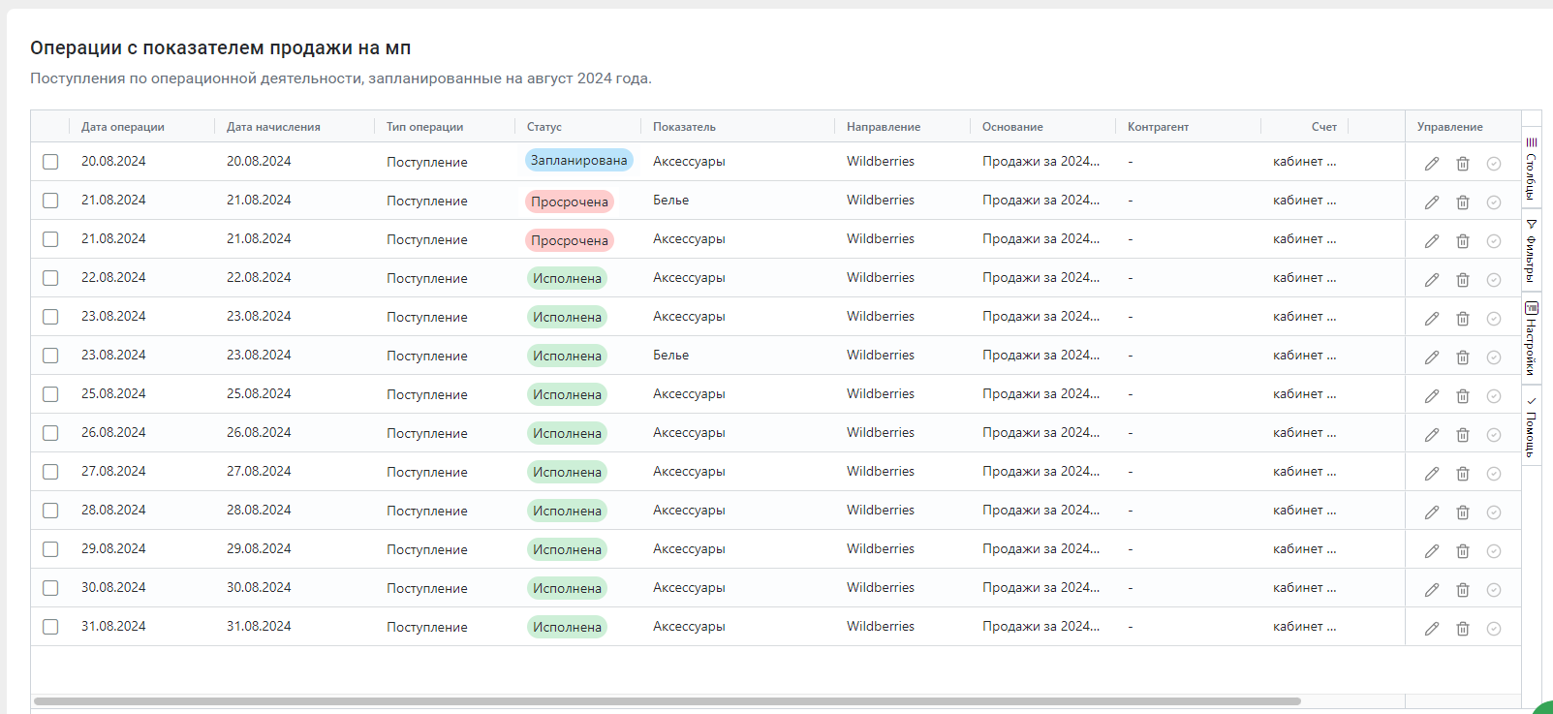The image size is (1553, 714).
Task: Edit the 21.08.2024 Белье operation
Action: (x=1432, y=202)
